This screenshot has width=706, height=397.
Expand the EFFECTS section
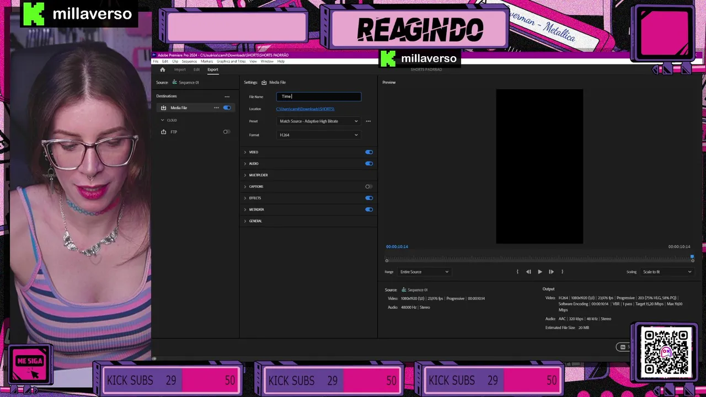click(x=245, y=198)
